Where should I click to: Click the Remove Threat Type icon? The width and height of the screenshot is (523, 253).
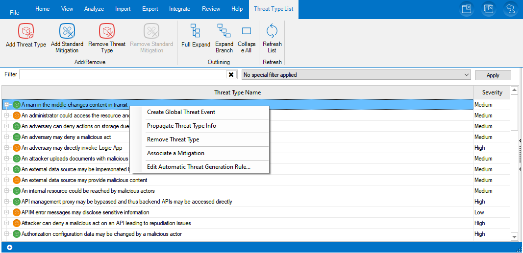[107, 32]
